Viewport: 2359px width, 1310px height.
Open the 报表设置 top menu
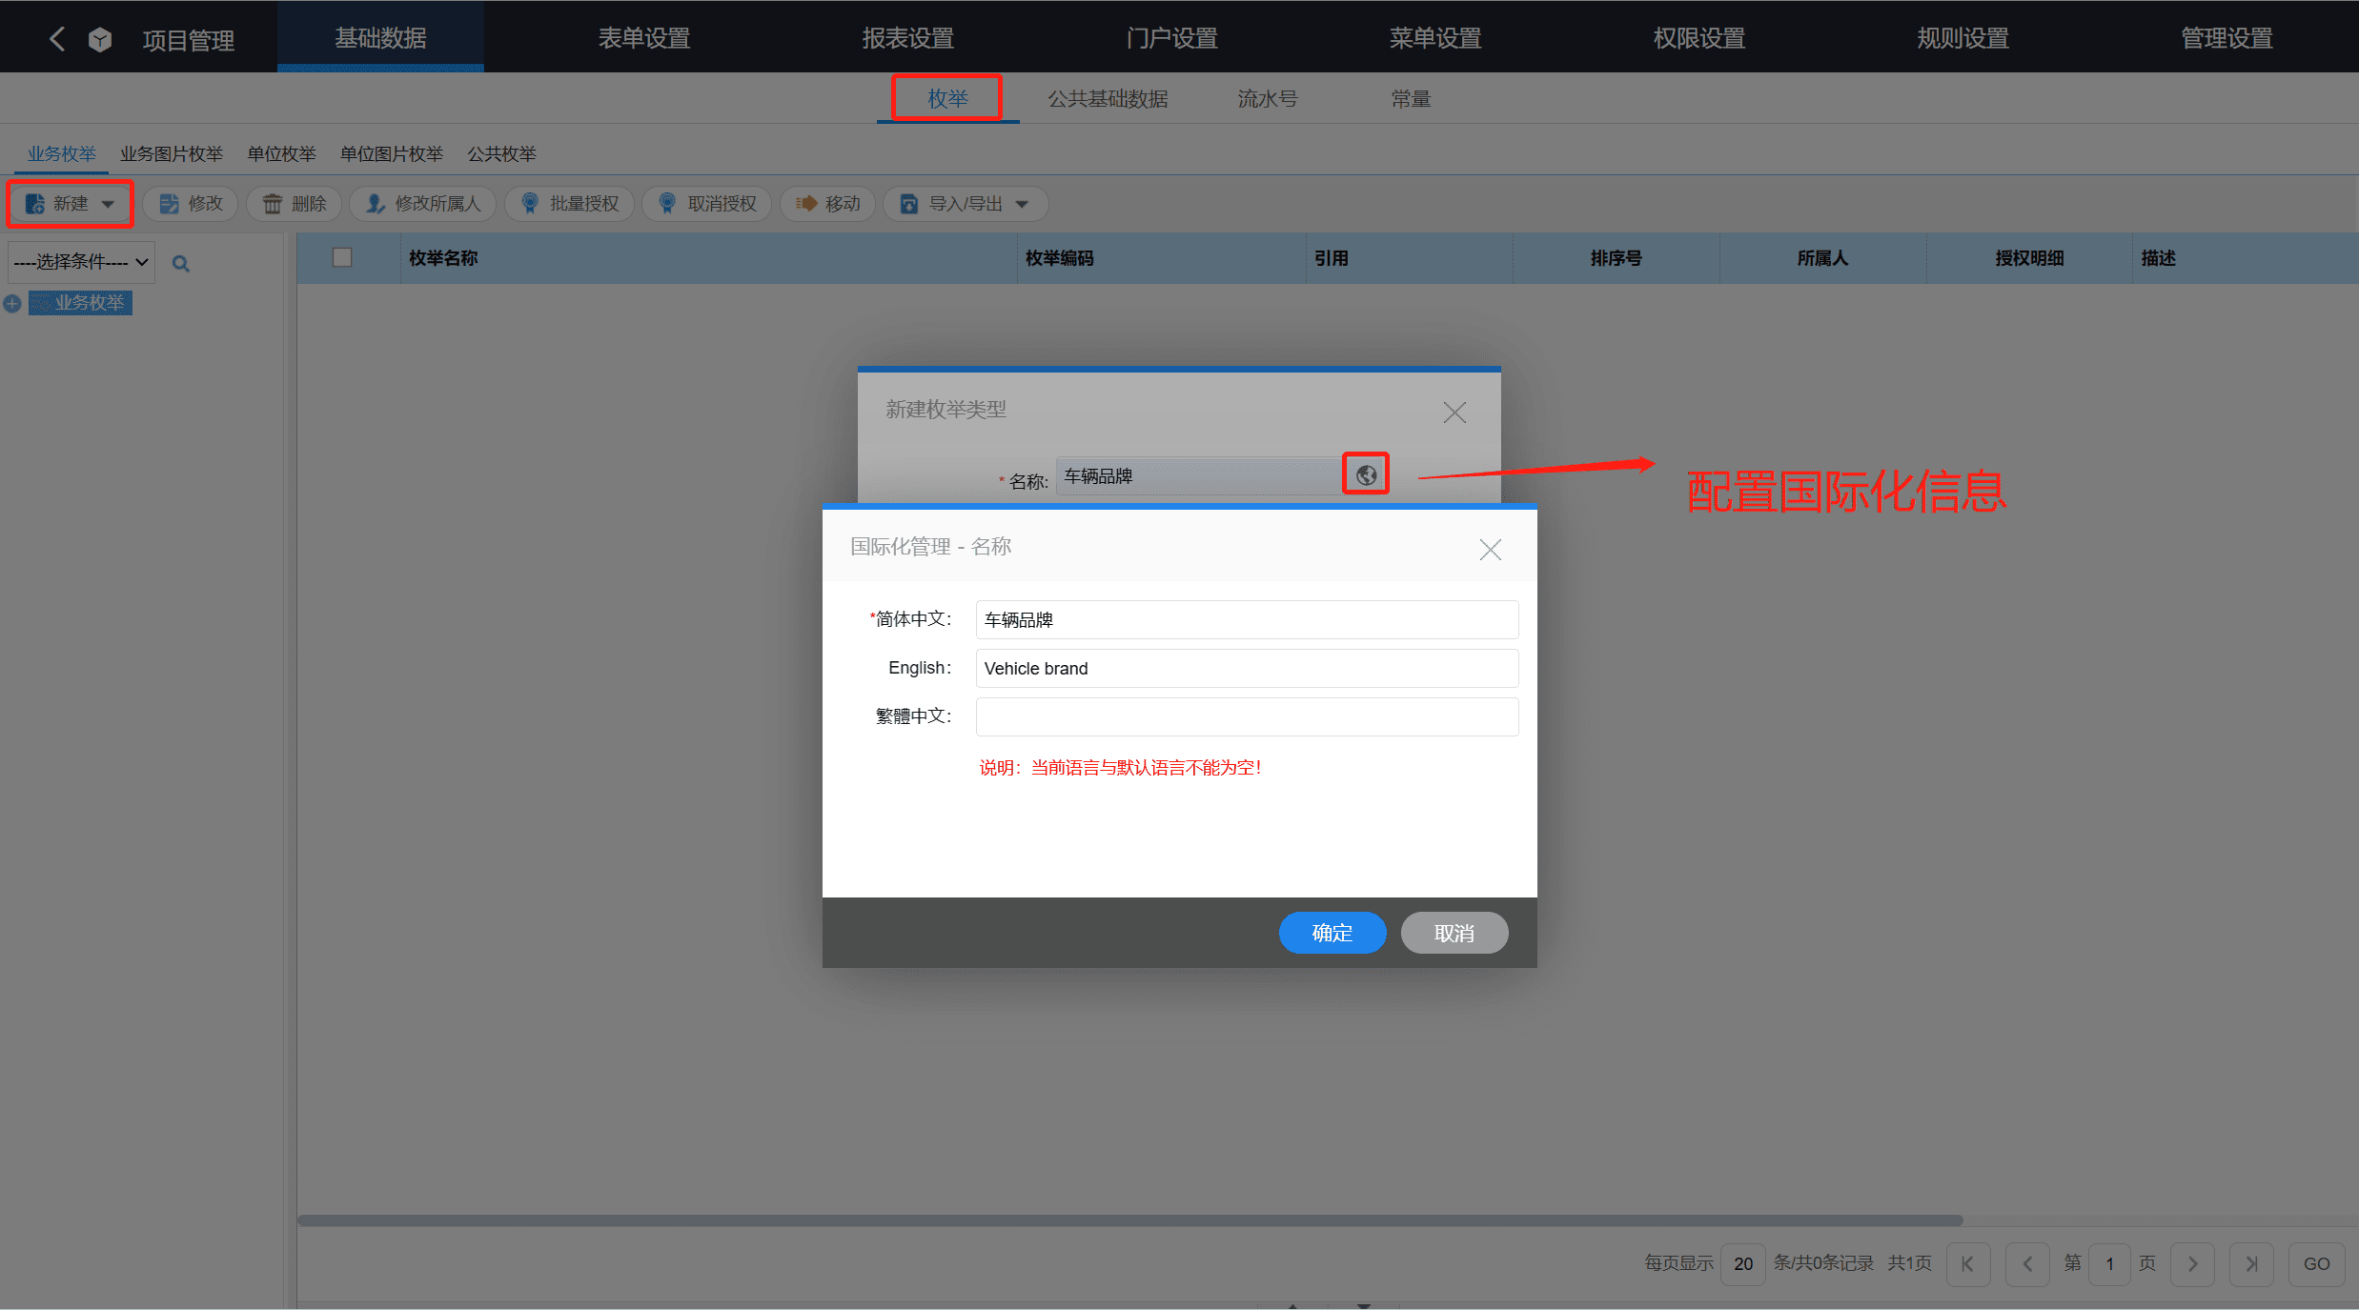[x=908, y=38]
